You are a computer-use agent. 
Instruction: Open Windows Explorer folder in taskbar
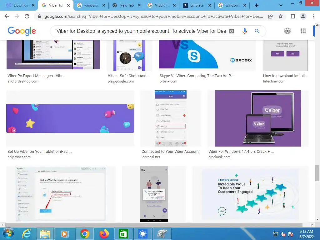coord(45,234)
